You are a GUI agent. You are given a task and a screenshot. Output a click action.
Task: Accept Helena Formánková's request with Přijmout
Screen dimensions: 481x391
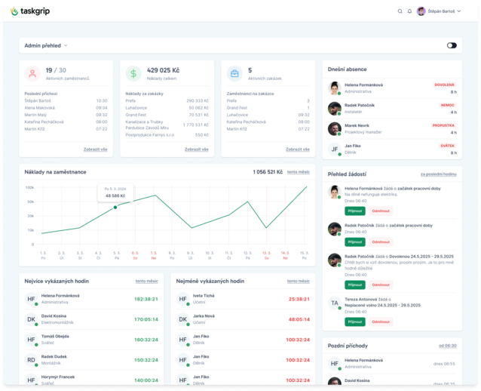(354, 211)
